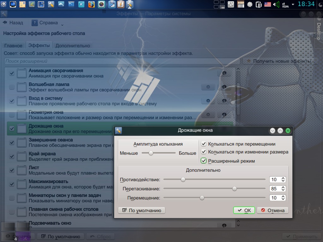Screen dimensions: 323x242
Task: Enable the Волшебная лампа effect checkbox
Action: 12,87
